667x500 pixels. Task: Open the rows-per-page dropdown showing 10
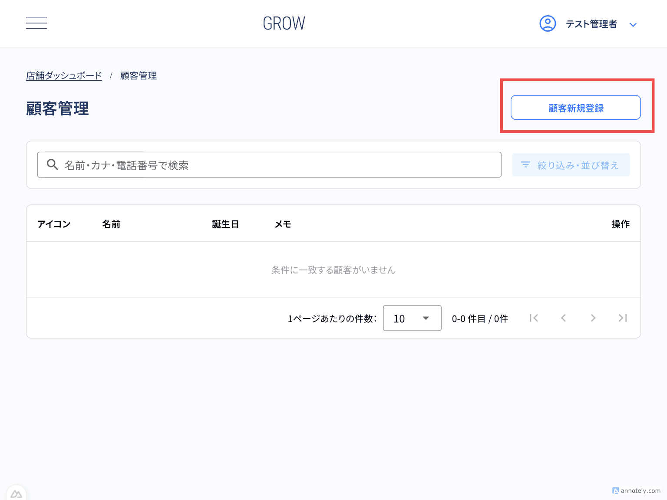pyautogui.click(x=412, y=318)
